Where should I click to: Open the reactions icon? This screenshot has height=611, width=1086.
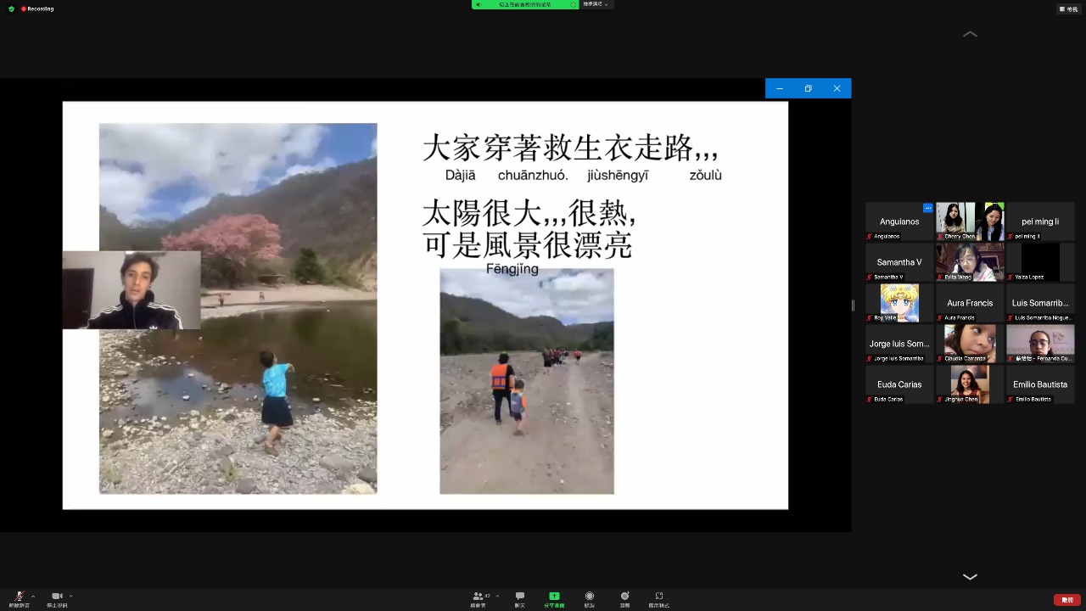[624, 597]
